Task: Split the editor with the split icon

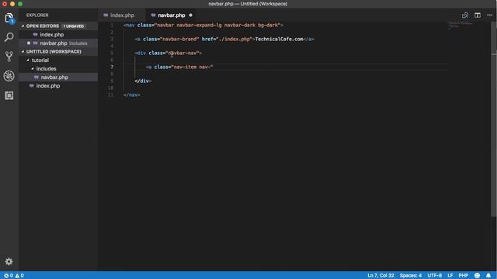Action: pos(478,15)
